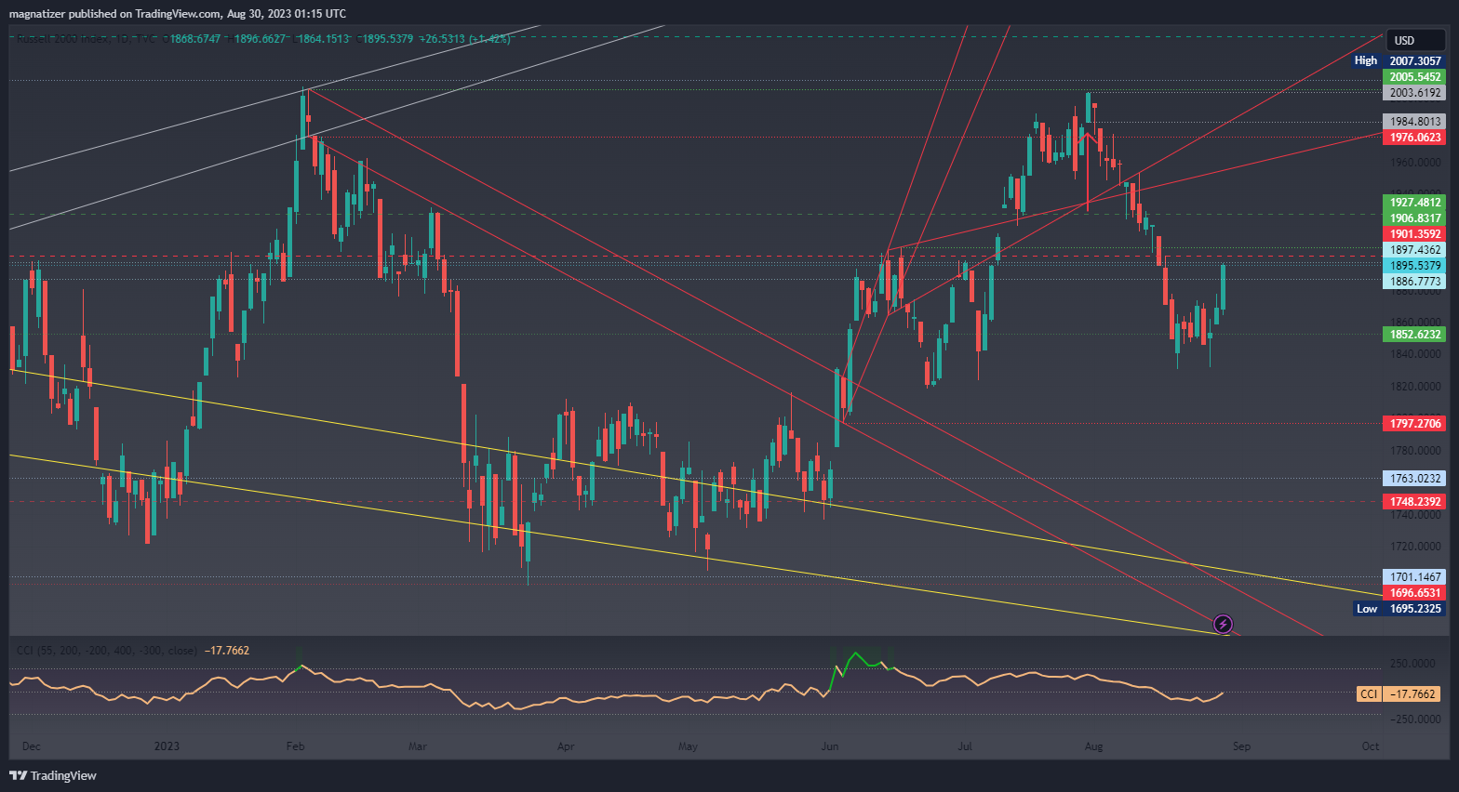Select the green 2005.5452 price label
This screenshot has height=792, width=1459.
tap(1414, 77)
